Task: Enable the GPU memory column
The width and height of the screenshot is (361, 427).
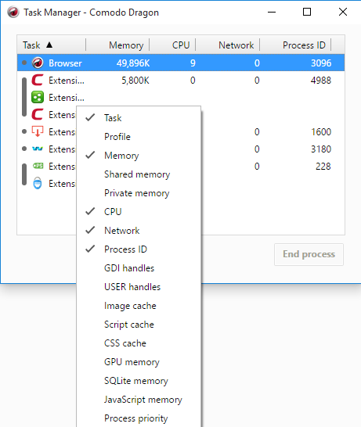Action: click(132, 362)
